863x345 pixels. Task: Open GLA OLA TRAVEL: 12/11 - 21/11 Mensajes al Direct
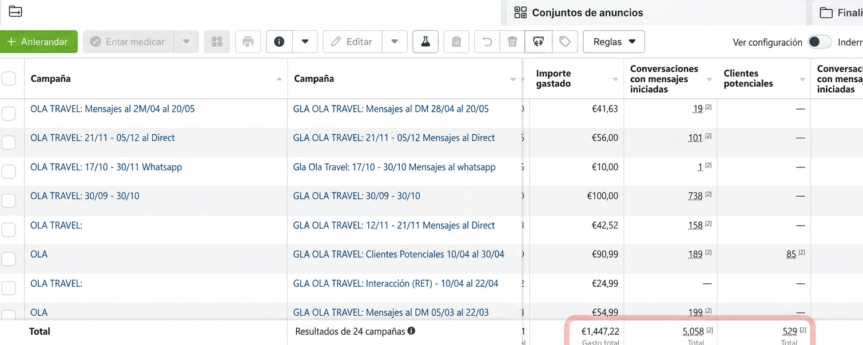point(394,225)
